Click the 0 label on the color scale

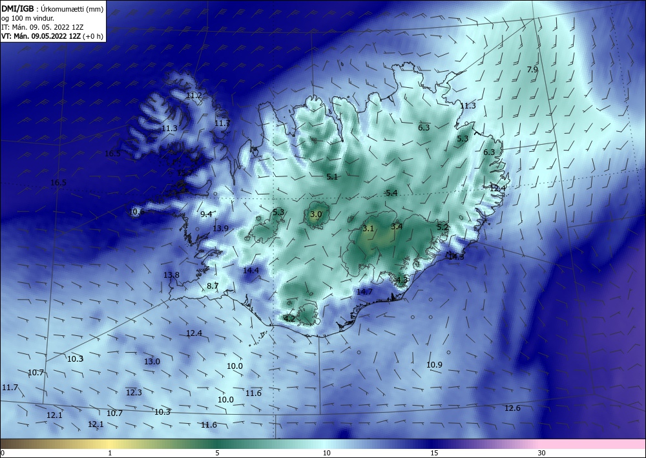point(3,453)
